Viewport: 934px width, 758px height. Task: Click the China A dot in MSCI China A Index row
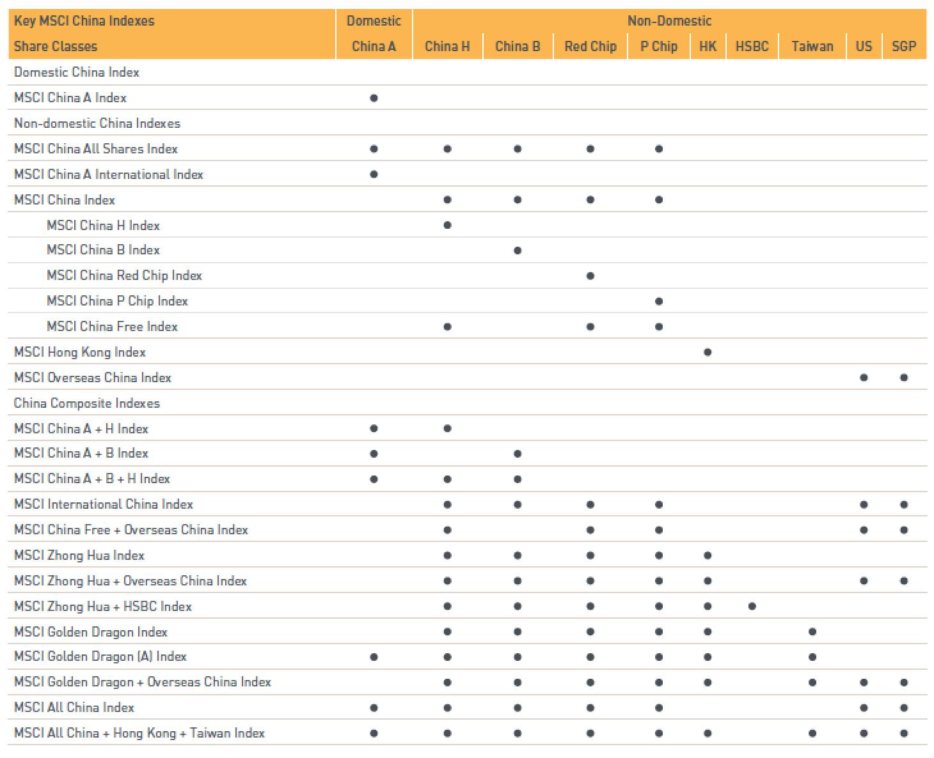point(374,98)
